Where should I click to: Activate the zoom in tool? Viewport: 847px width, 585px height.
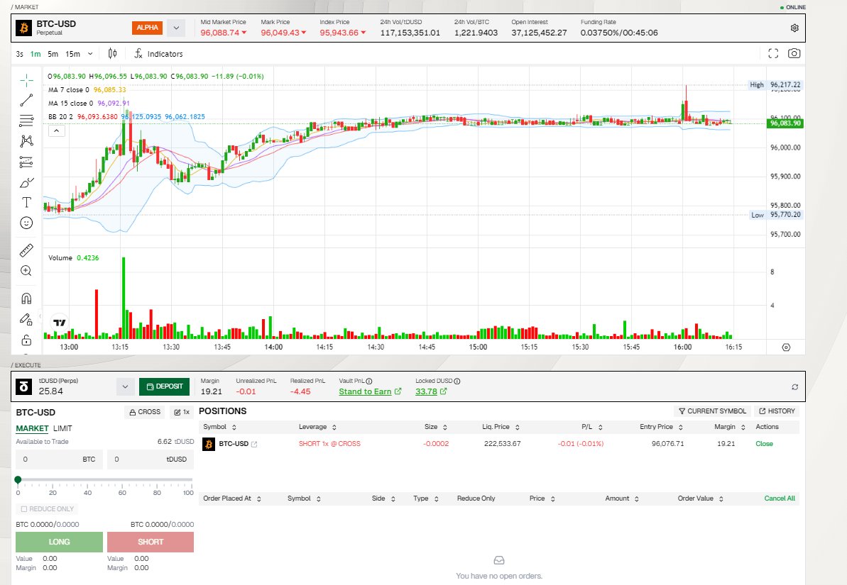(x=26, y=271)
